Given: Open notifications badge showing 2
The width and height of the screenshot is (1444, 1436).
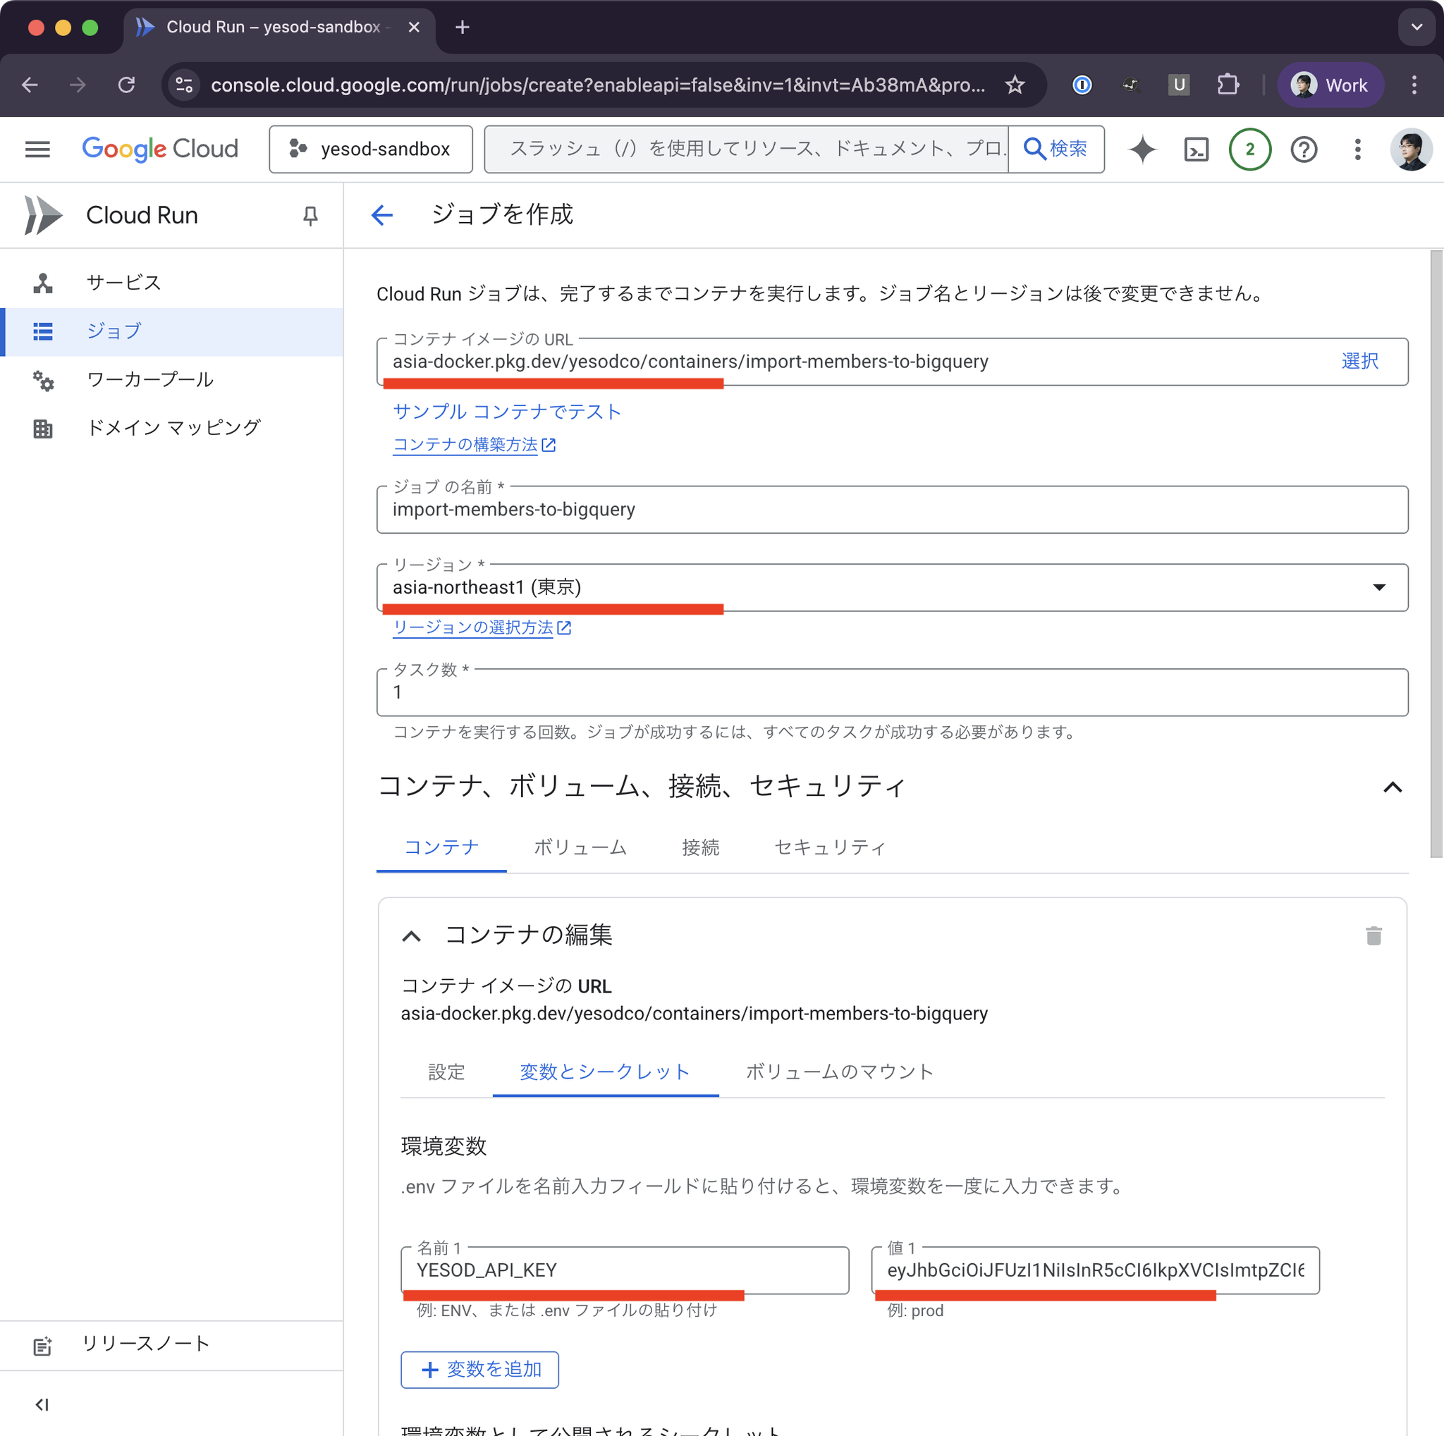Looking at the screenshot, I should tap(1249, 149).
